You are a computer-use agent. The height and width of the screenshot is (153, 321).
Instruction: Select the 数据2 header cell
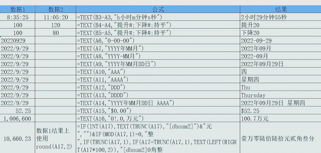click(55, 9)
